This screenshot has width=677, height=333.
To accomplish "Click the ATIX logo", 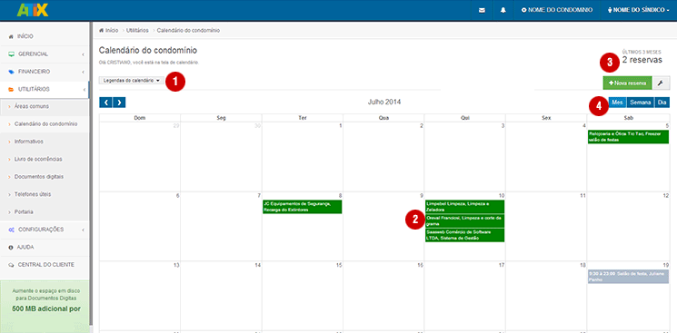I will pyautogui.click(x=33, y=9).
